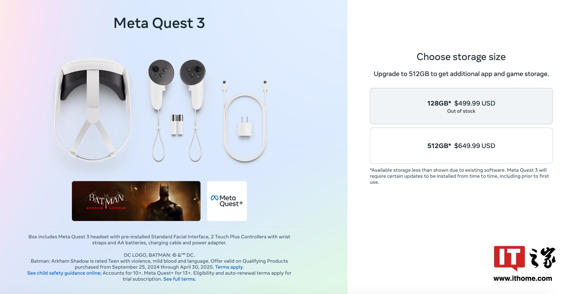Follow the "See full terms." link

click(180, 279)
